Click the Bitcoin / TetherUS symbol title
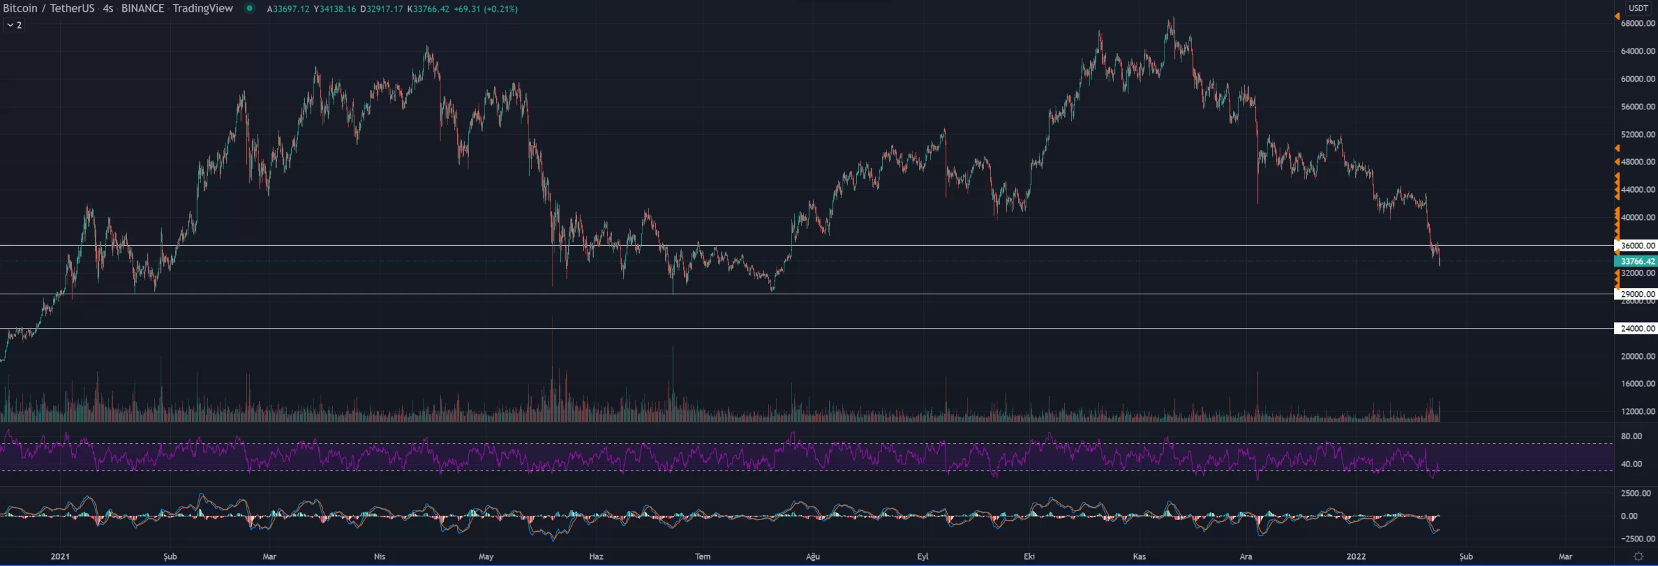 point(49,8)
